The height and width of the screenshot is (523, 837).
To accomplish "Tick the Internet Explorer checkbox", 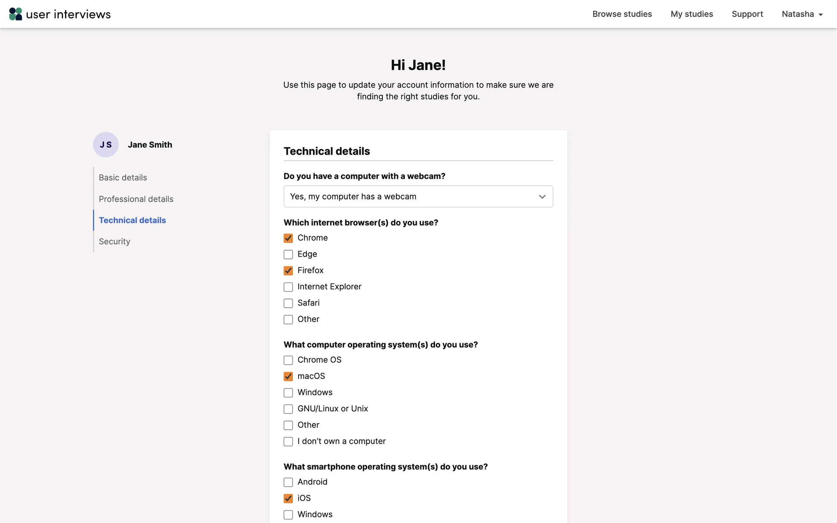I will point(288,287).
